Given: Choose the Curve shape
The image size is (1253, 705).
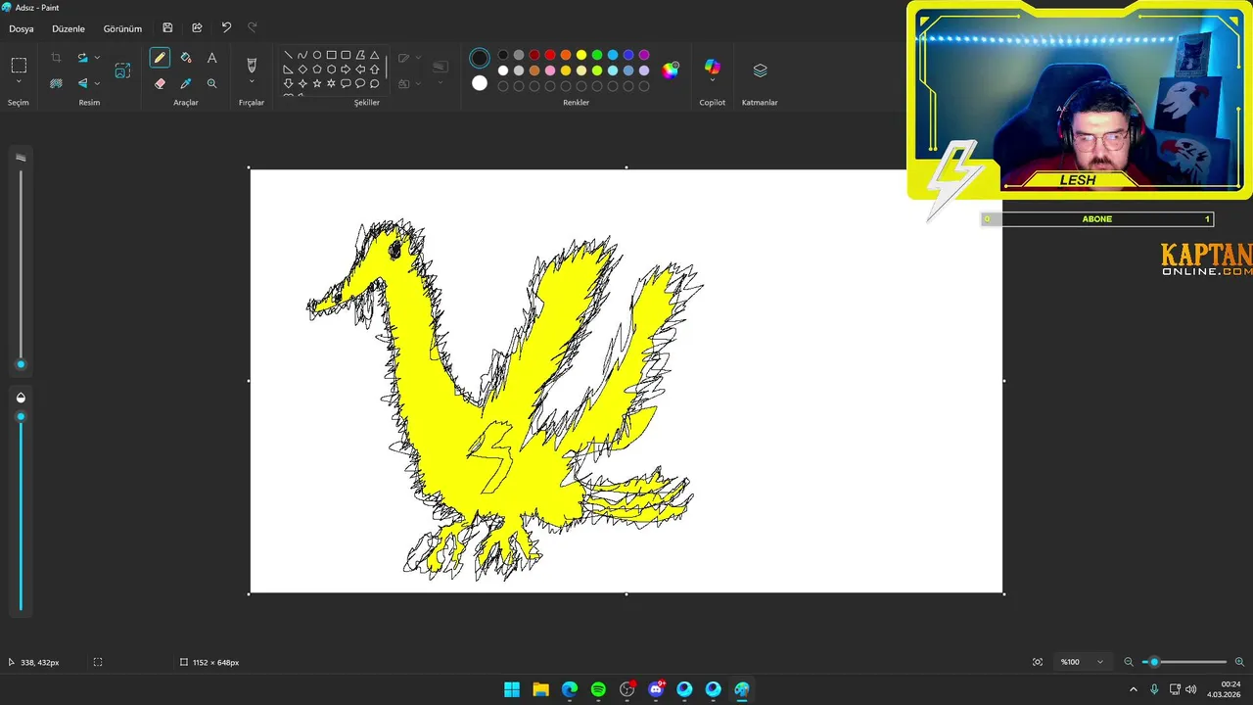Looking at the screenshot, I should pyautogui.click(x=302, y=55).
